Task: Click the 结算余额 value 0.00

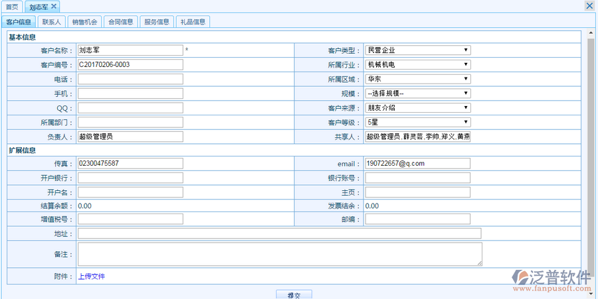Action: (x=84, y=206)
